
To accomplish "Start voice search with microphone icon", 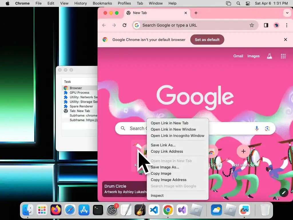I will pyautogui.click(x=257, y=128).
